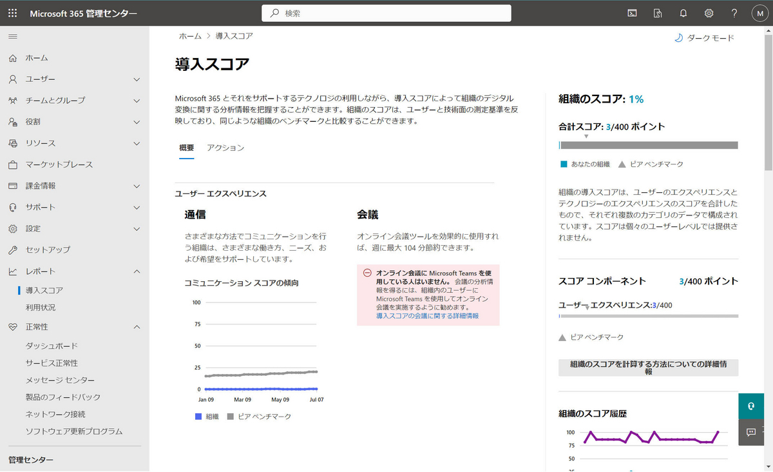Expand Teams and Groups chevron
773x472 pixels.
pyautogui.click(x=137, y=101)
